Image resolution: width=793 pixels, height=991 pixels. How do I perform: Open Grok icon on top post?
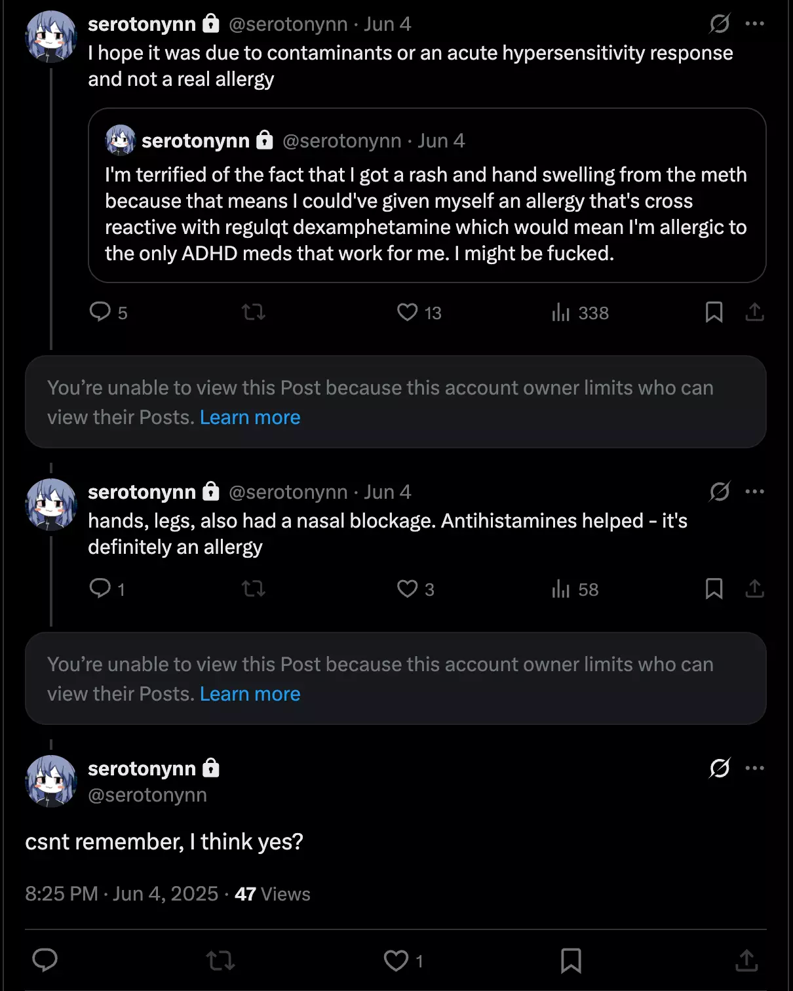(x=719, y=24)
